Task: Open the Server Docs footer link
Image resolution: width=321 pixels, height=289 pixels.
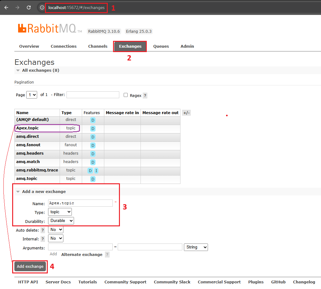Action: [x=58, y=282]
